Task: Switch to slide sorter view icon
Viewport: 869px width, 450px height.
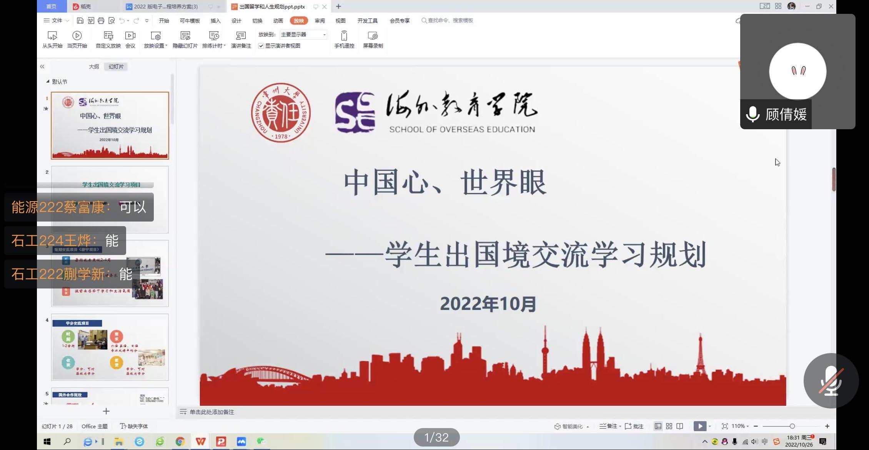Action: point(669,426)
